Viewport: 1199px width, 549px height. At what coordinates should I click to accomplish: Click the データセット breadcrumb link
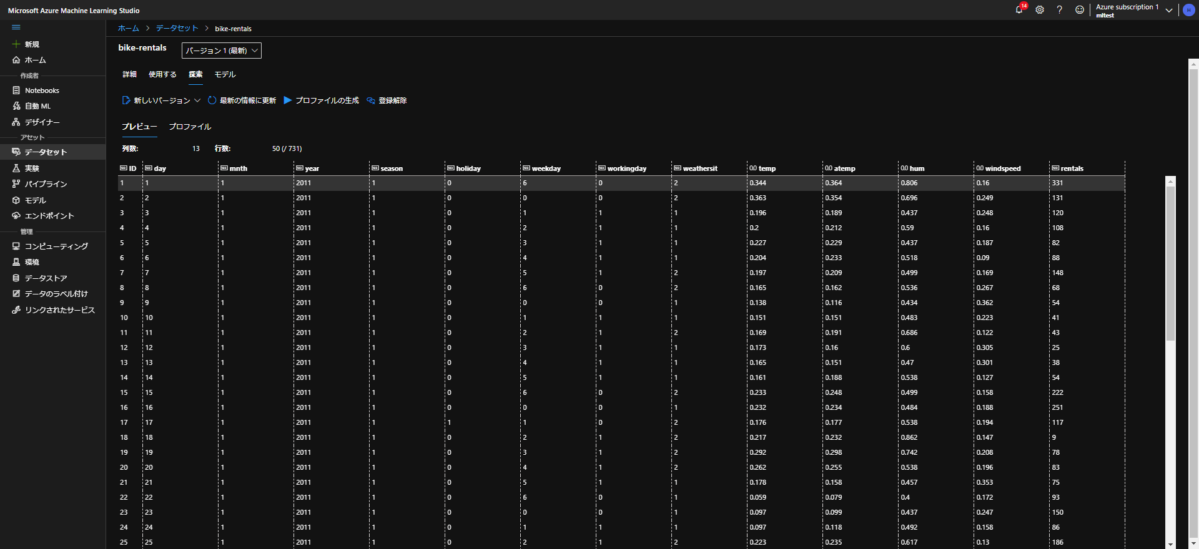tap(177, 29)
